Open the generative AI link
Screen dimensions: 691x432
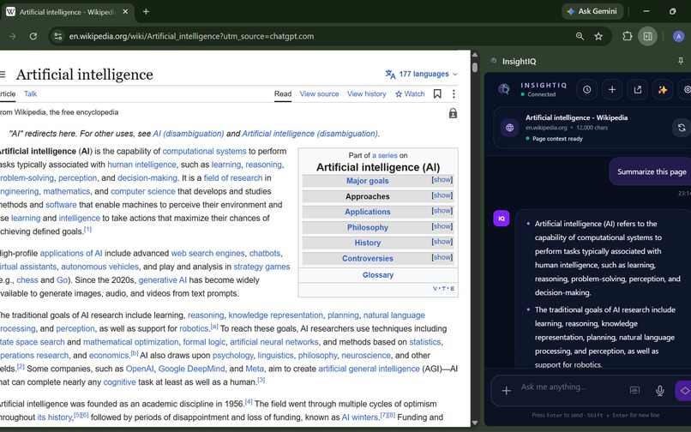point(163,280)
